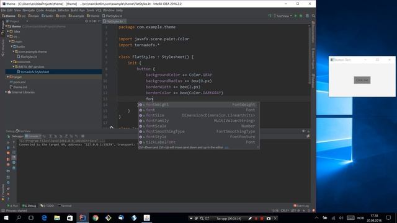Screen dimensions: 397x223
Task: Expand External Libraries node
Action: click(6, 92)
